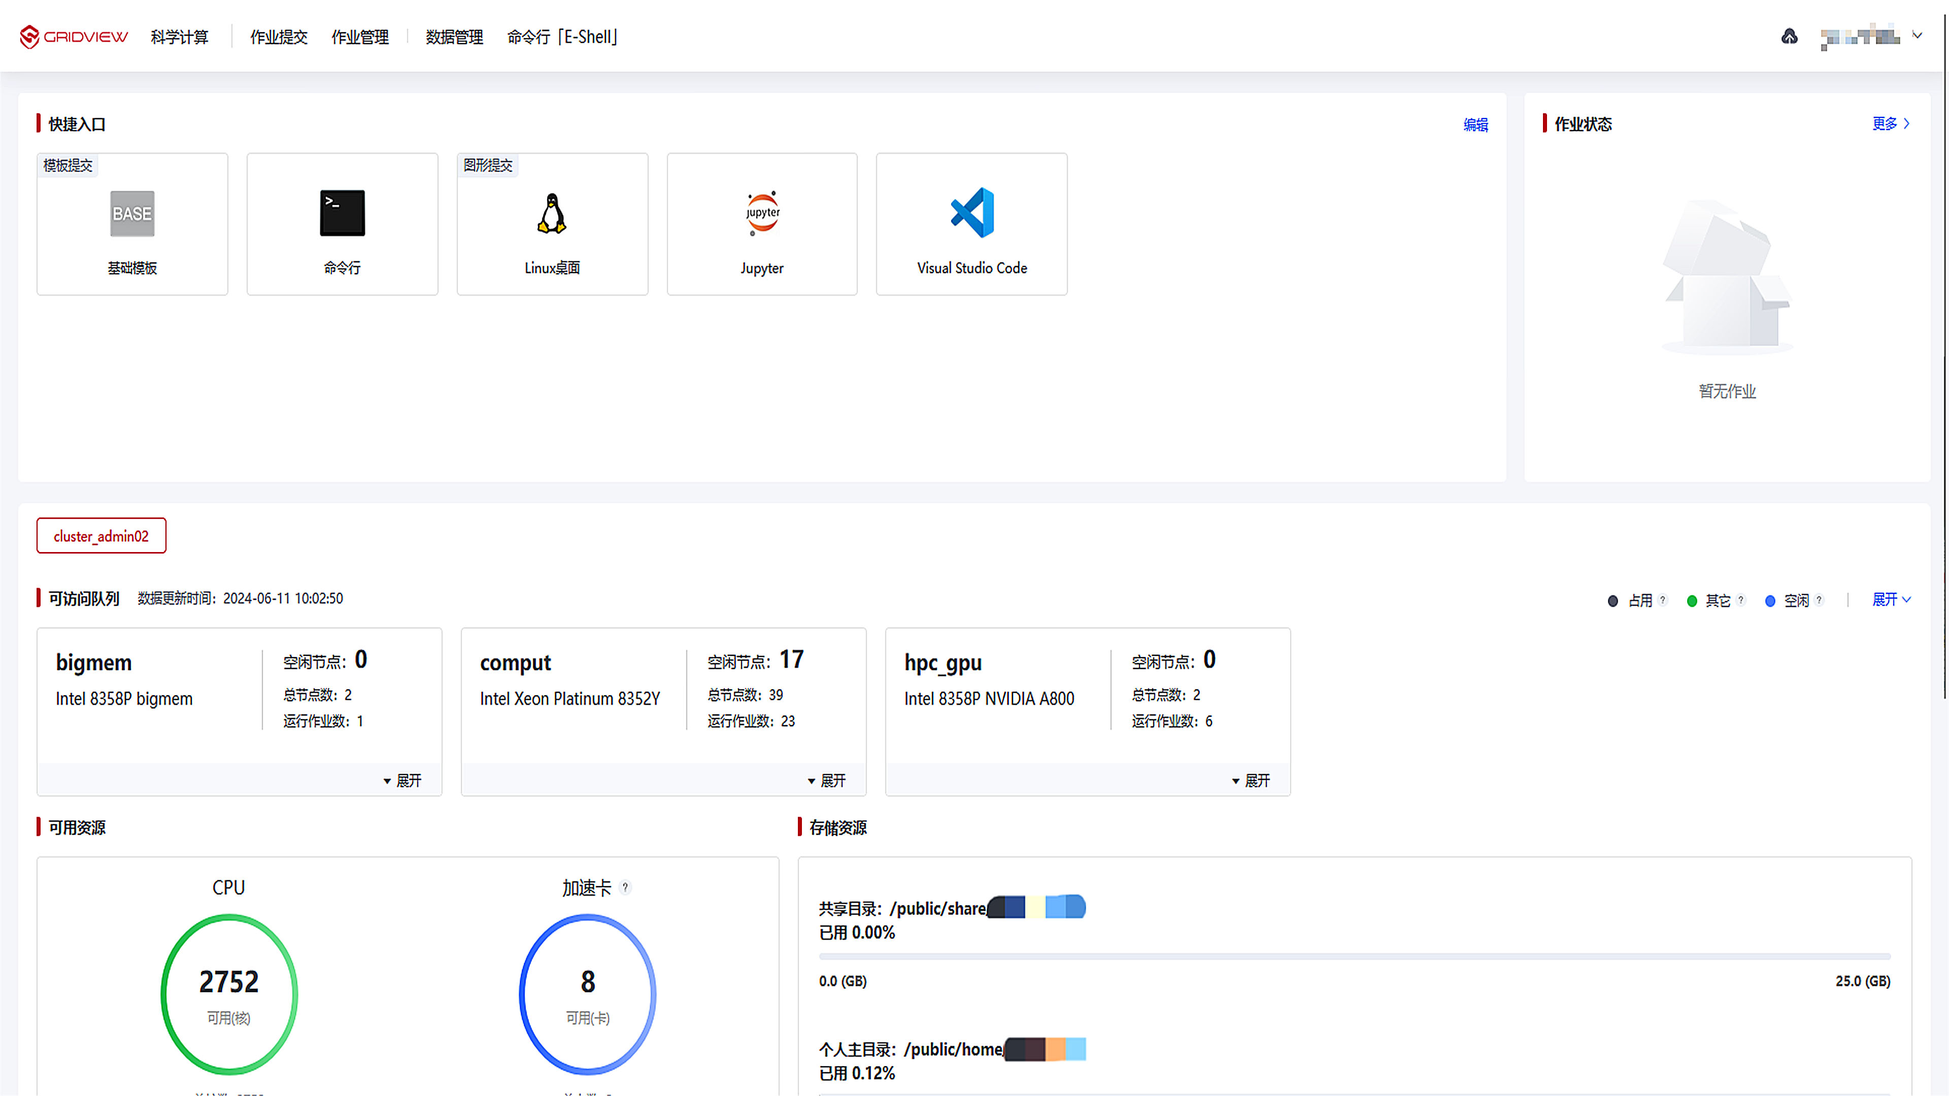This screenshot has width=1949, height=1096.
Task: Open the 基础模板 BASE template icon
Action: (x=131, y=214)
